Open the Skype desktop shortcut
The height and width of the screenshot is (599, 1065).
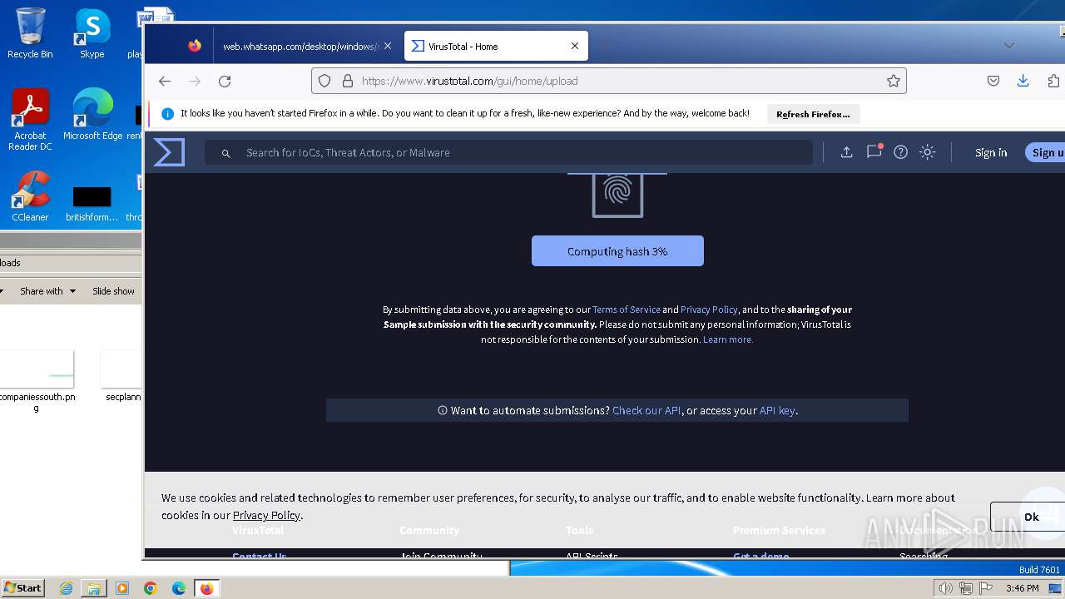click(x=92, y=33)
